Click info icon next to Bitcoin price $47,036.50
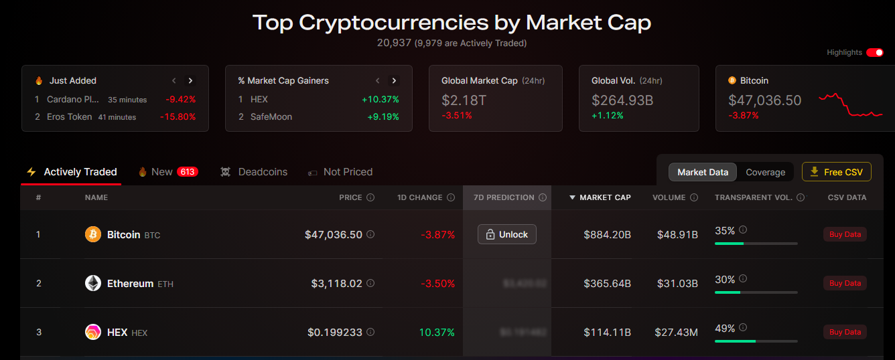Image resolution: width=895 pixels, height=360 pixels. [370, 234]
